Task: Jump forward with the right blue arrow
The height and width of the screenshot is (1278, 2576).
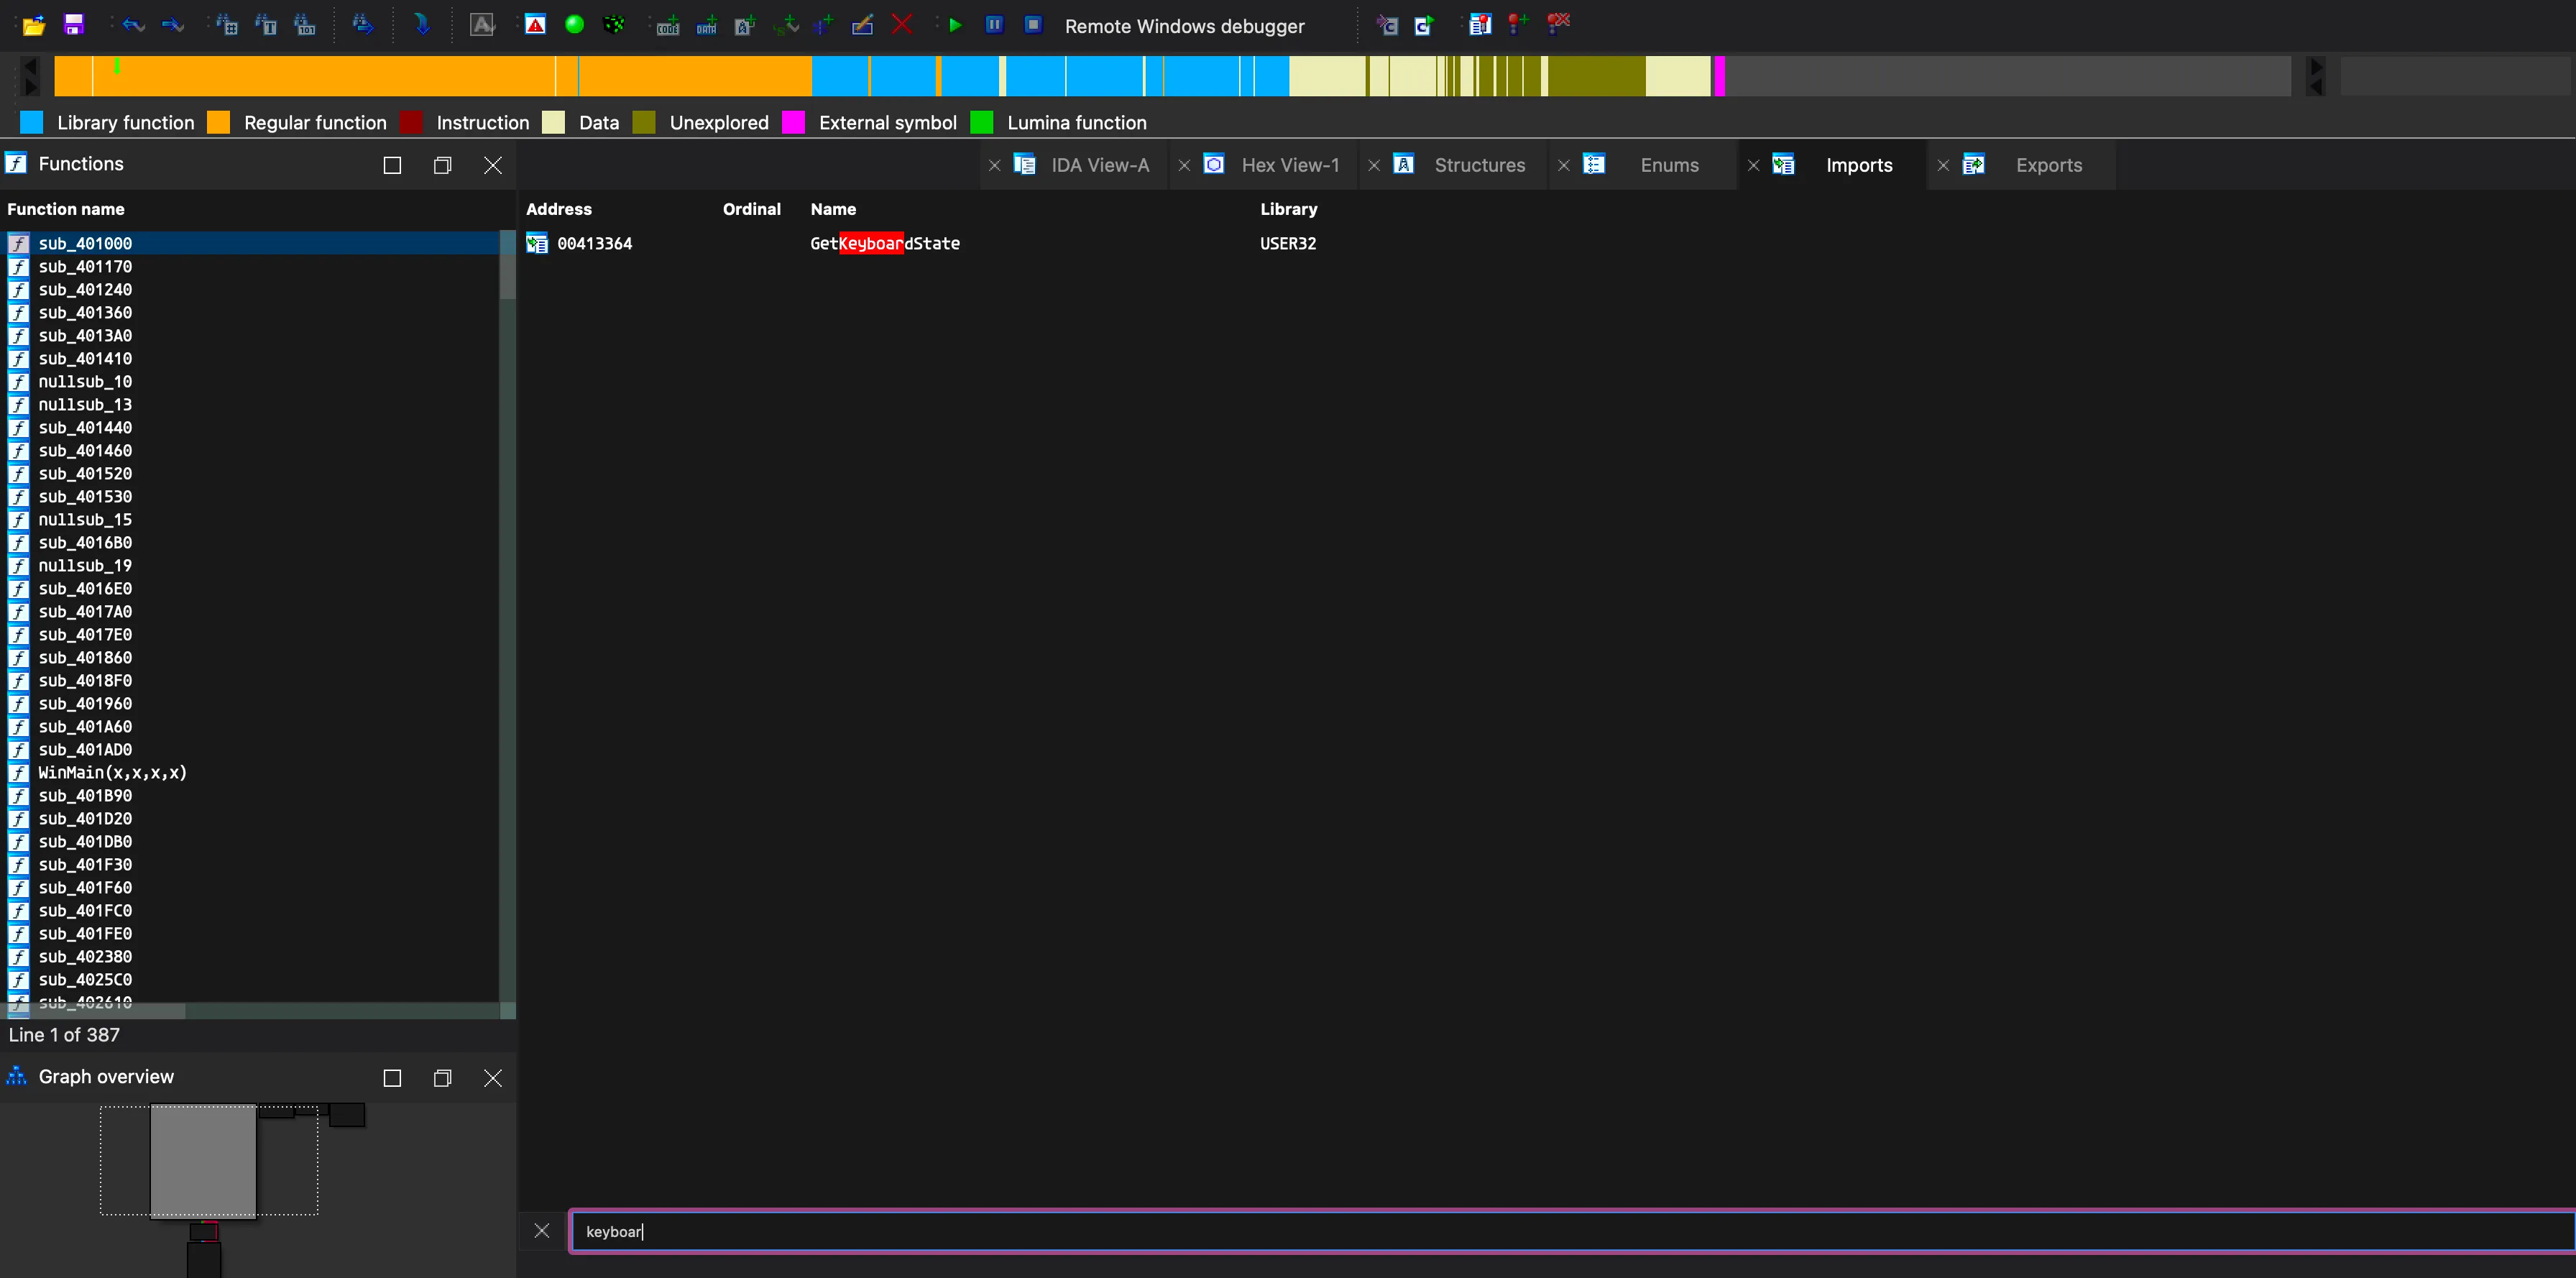Action: [173, 25]
